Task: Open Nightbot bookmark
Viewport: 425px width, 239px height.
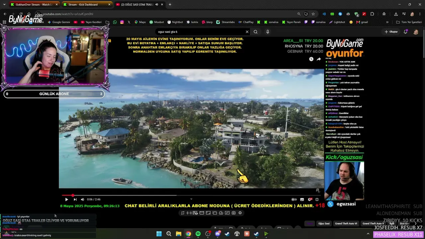Action: coord(175,22)
